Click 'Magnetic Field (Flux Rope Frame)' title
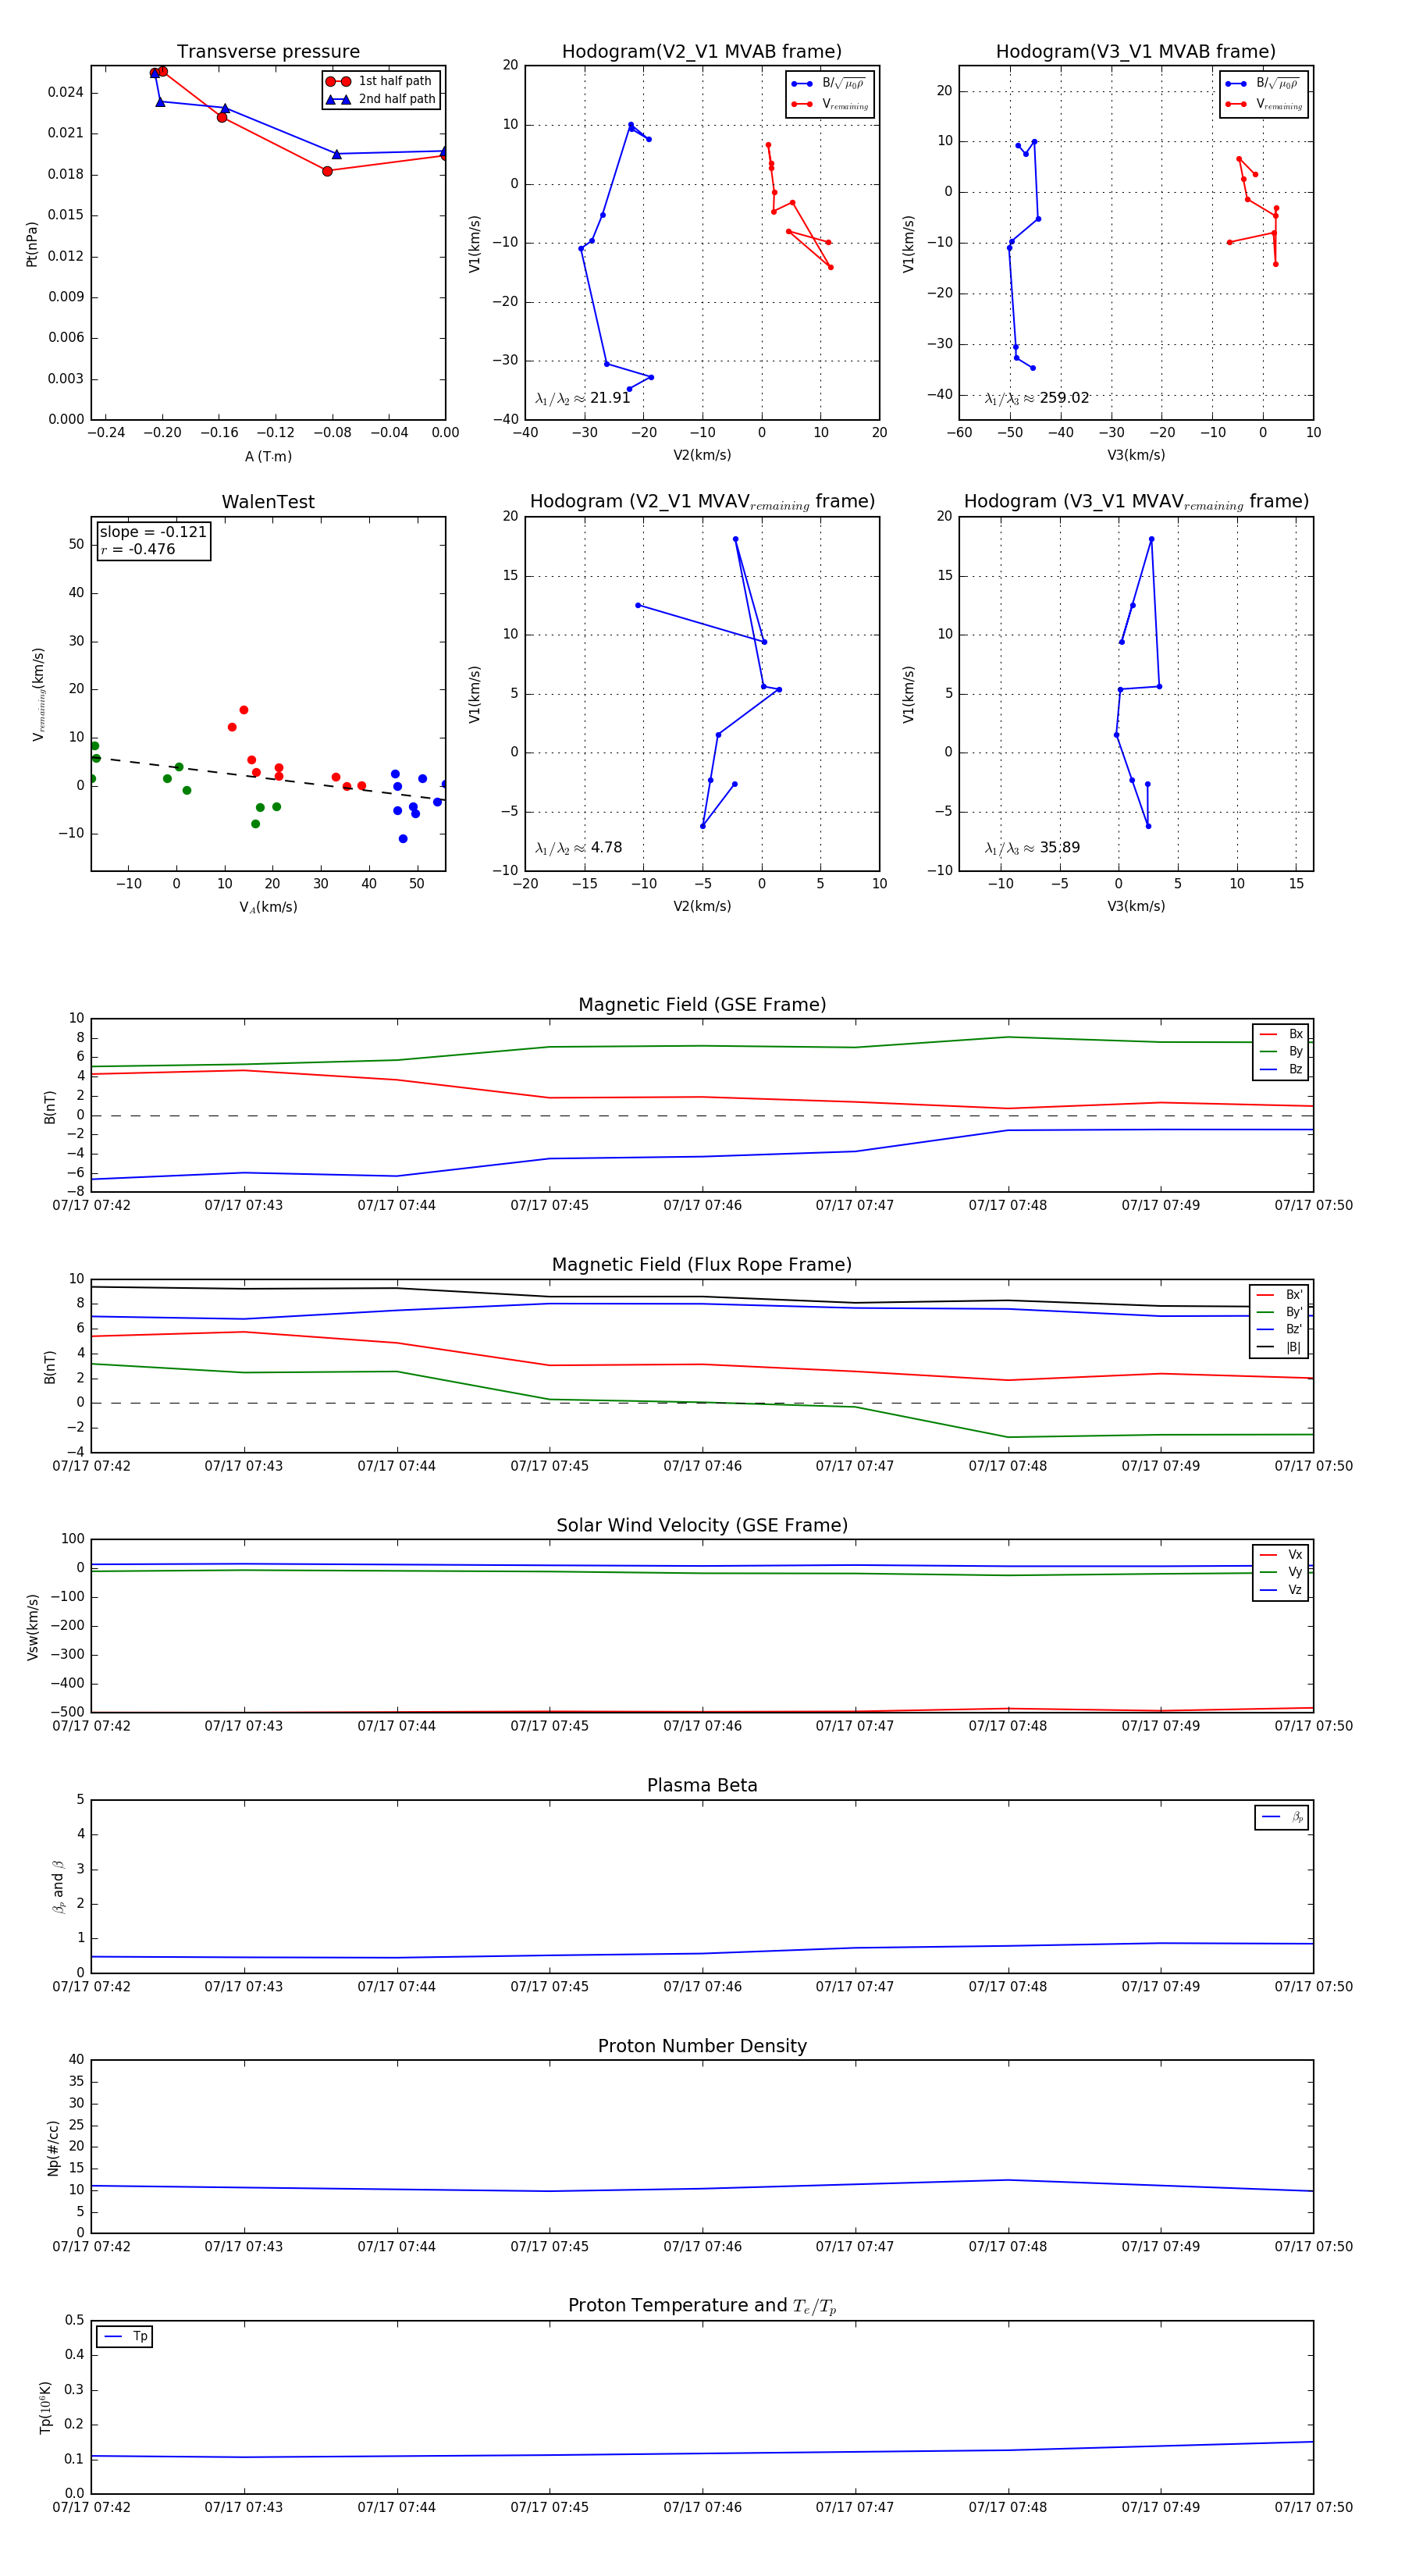This screenshot has width=1405, height=2576. pos(702,1265)
